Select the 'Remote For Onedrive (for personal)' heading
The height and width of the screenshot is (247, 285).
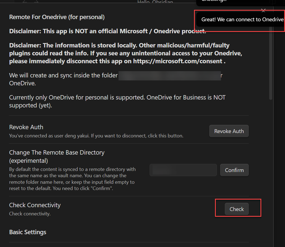(57, 17)
